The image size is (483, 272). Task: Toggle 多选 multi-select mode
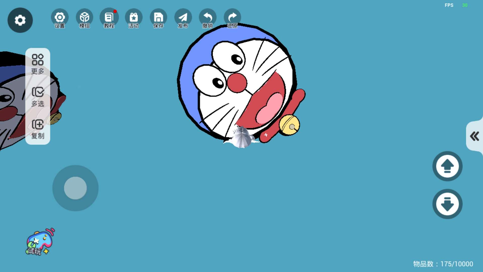click(38, 96)
